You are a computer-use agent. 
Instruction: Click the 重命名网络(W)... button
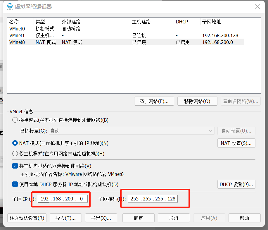(241, 101)
